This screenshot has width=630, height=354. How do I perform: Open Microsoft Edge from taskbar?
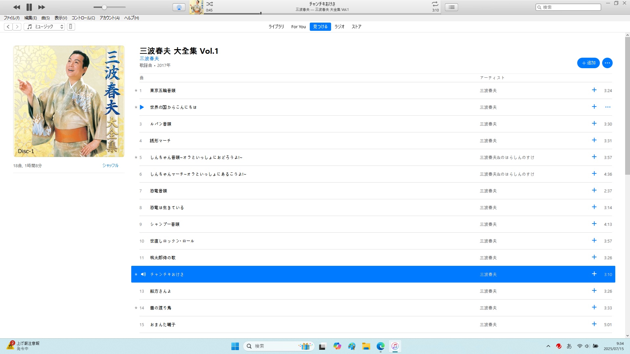(380, 346)
